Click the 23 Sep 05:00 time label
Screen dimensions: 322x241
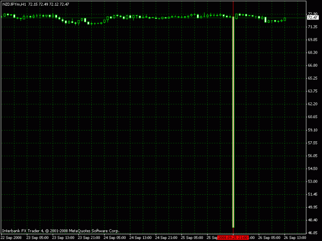[x=38, y=238]
